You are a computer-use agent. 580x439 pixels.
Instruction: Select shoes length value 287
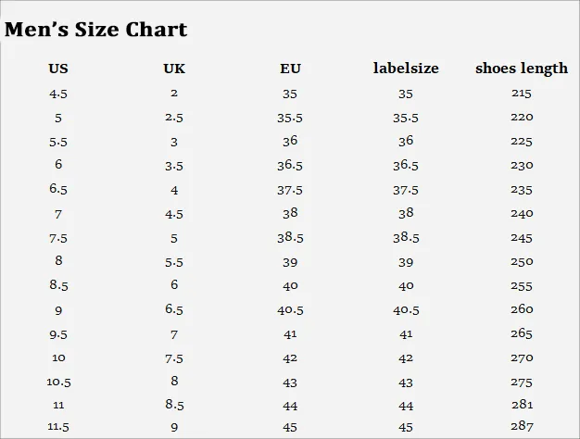point(522,426)
